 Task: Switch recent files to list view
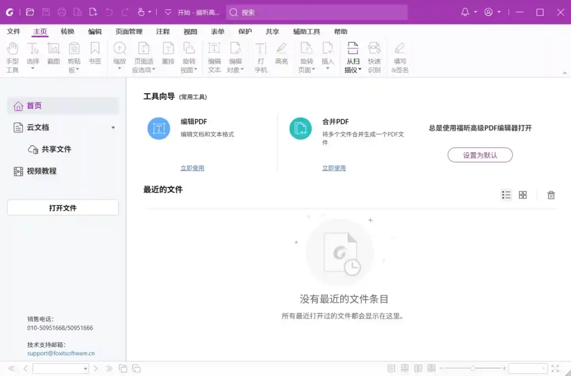coord(506,195)
